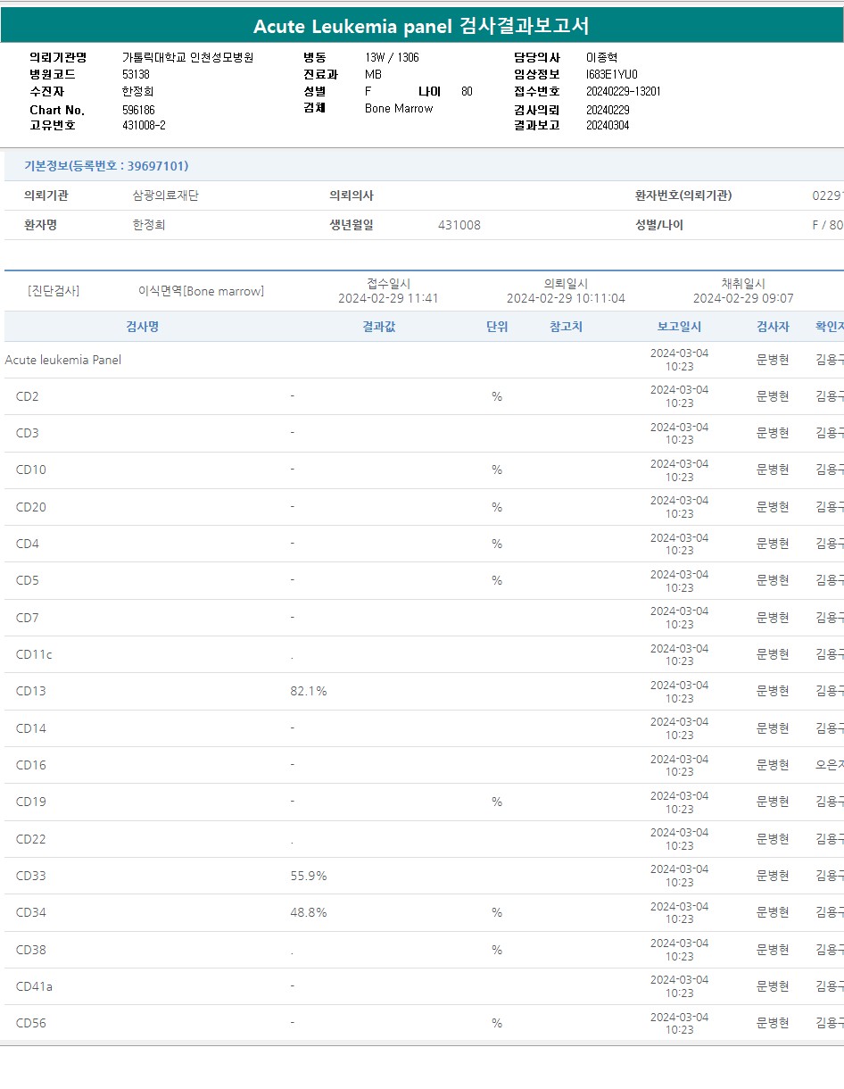The image size is (844, 1089).
Task: Click the 결과값 column header
Action: [378, 327]
